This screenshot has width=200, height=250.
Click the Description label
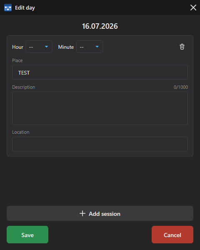coord(24,87)
